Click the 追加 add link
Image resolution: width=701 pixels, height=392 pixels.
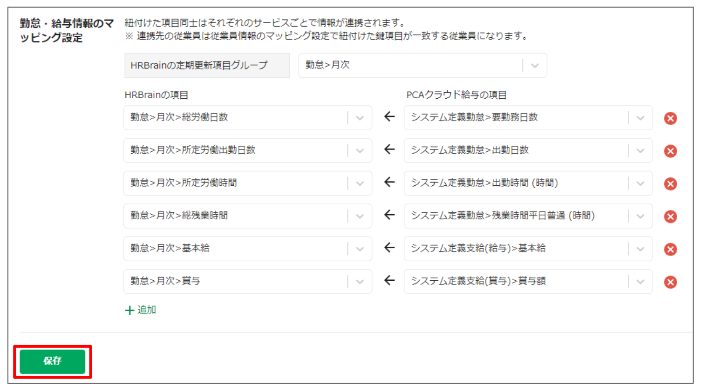(x=141, y=310)
